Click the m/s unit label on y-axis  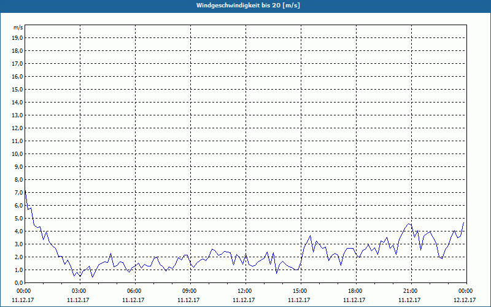(18, 28)
